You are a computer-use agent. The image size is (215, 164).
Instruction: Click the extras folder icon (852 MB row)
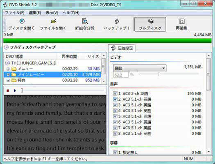click(14, 80)
